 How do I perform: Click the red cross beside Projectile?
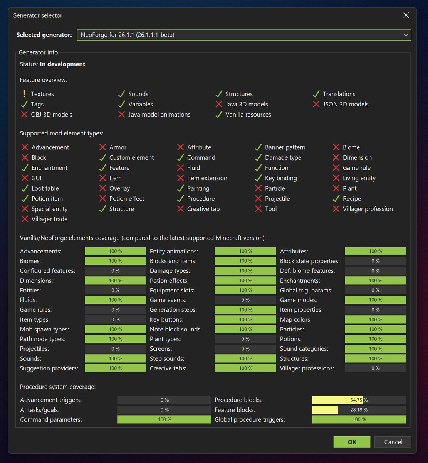coord(258,199)
